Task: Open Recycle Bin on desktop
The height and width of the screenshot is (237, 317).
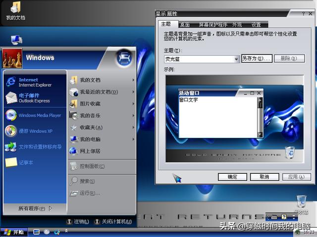Action: click(302, 204)
